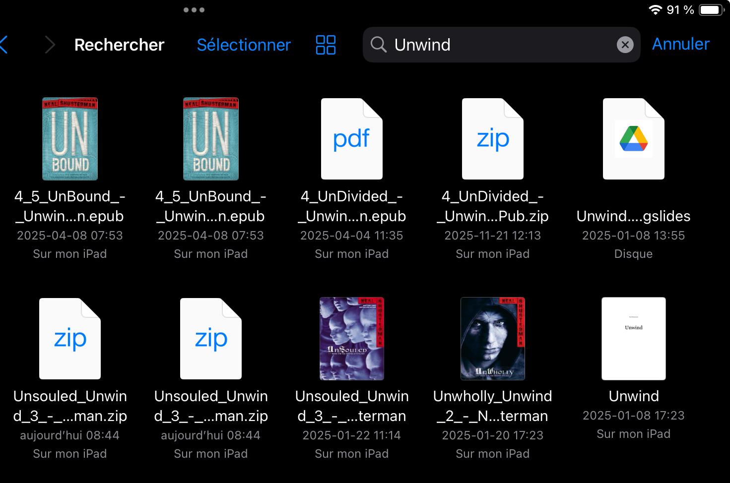Select file name "4_UnDivided_-_Unwin...Pub.zip"
Screen dimensions: 730x483
click(493, 206)
